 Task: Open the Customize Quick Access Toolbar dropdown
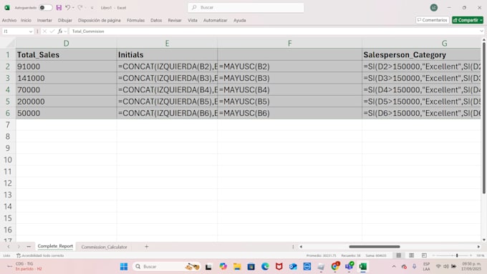point(92,8)
